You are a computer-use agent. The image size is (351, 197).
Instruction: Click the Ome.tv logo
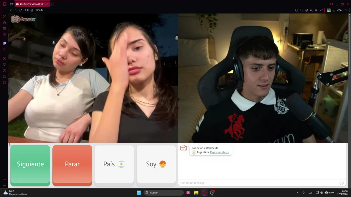tap(23, 19)
